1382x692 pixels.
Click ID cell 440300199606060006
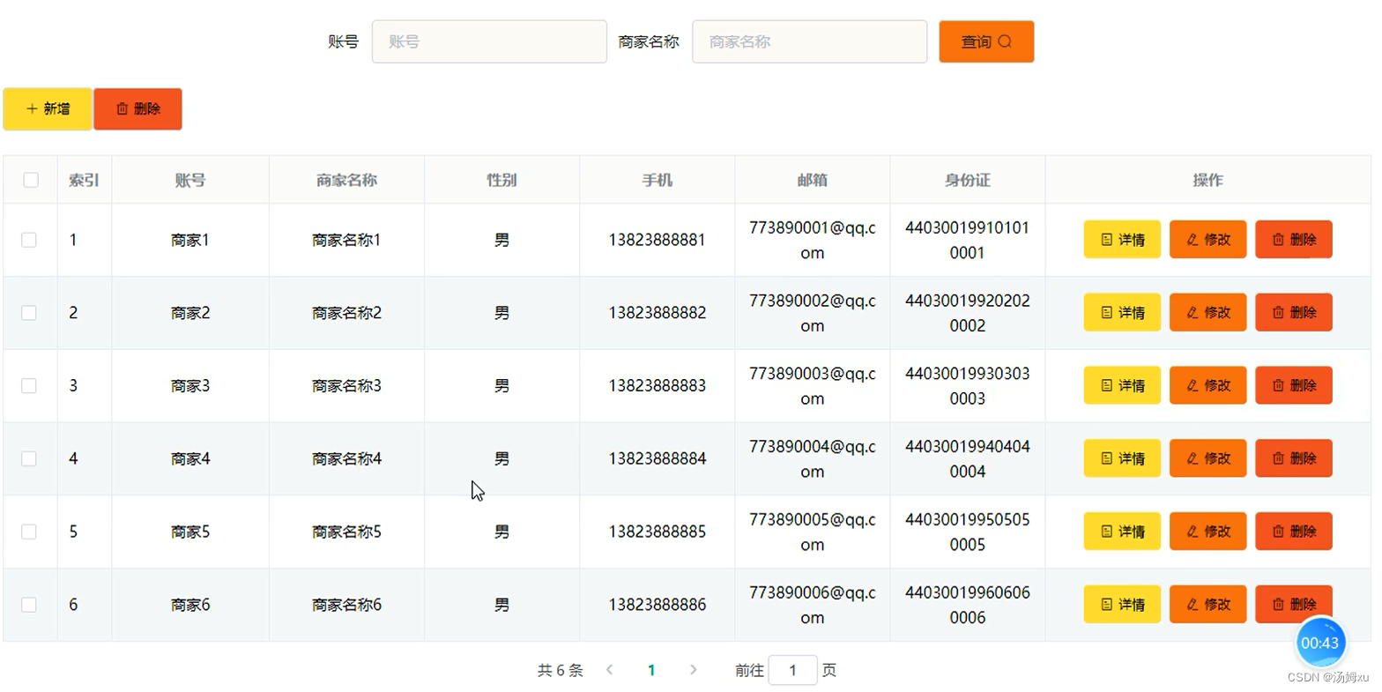coord(967,605)
